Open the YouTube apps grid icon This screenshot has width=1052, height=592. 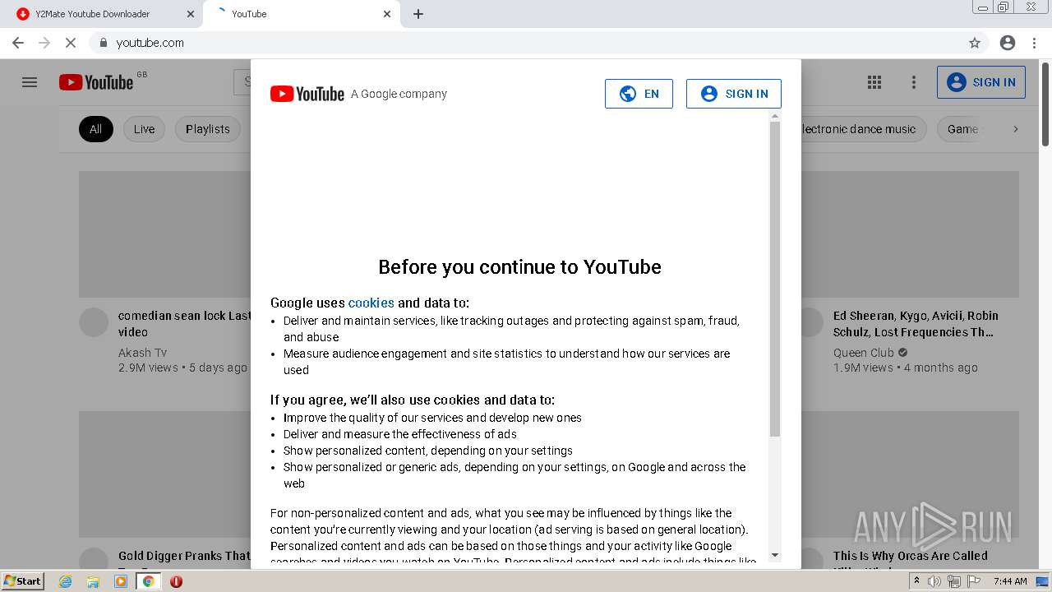[x=874, y=82]
